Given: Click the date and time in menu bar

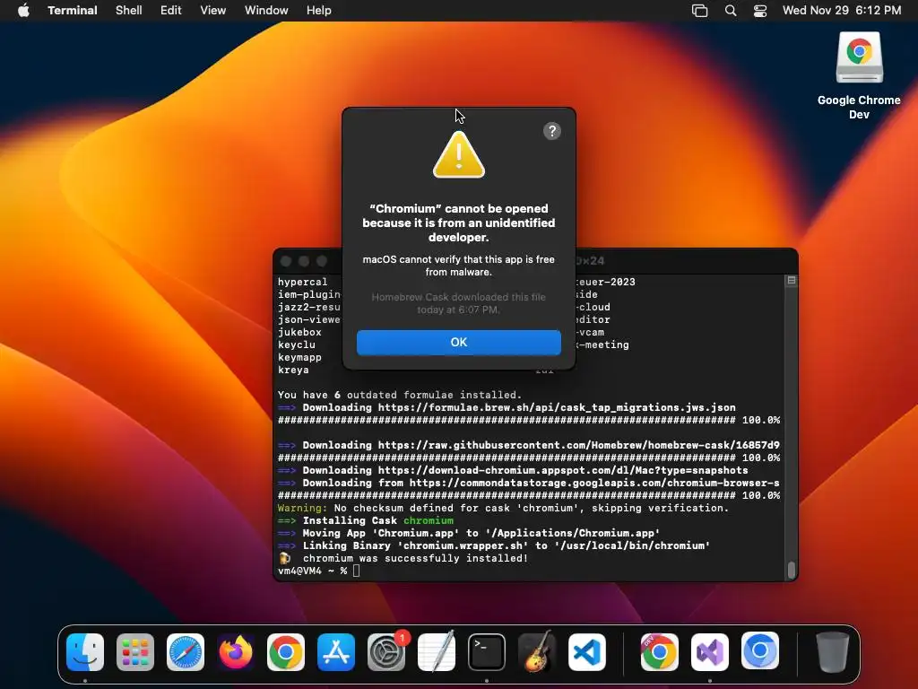Looking at the screenshot, I should tap(842, 11).
